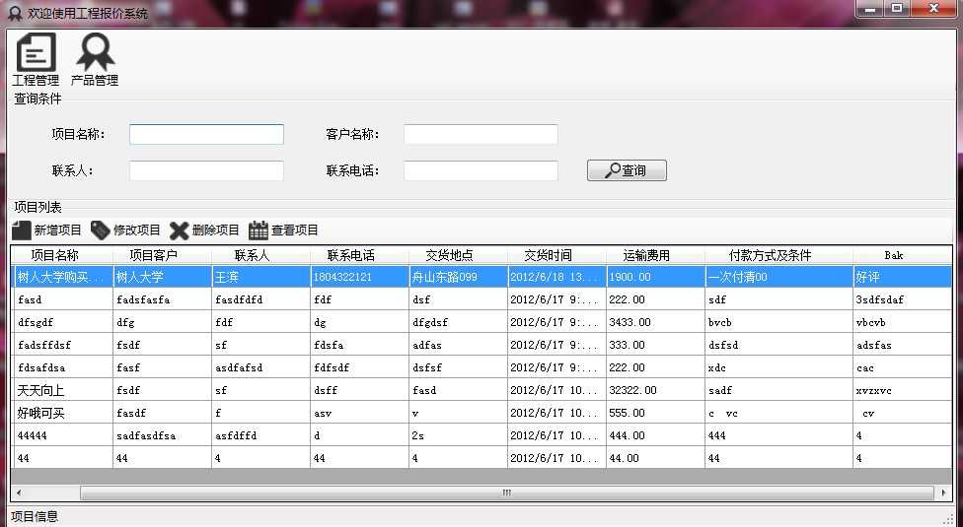The height and width of the screenshot is (527, 963).
Task: Sort by 运输费用 column header
Action: coord(656,255)
